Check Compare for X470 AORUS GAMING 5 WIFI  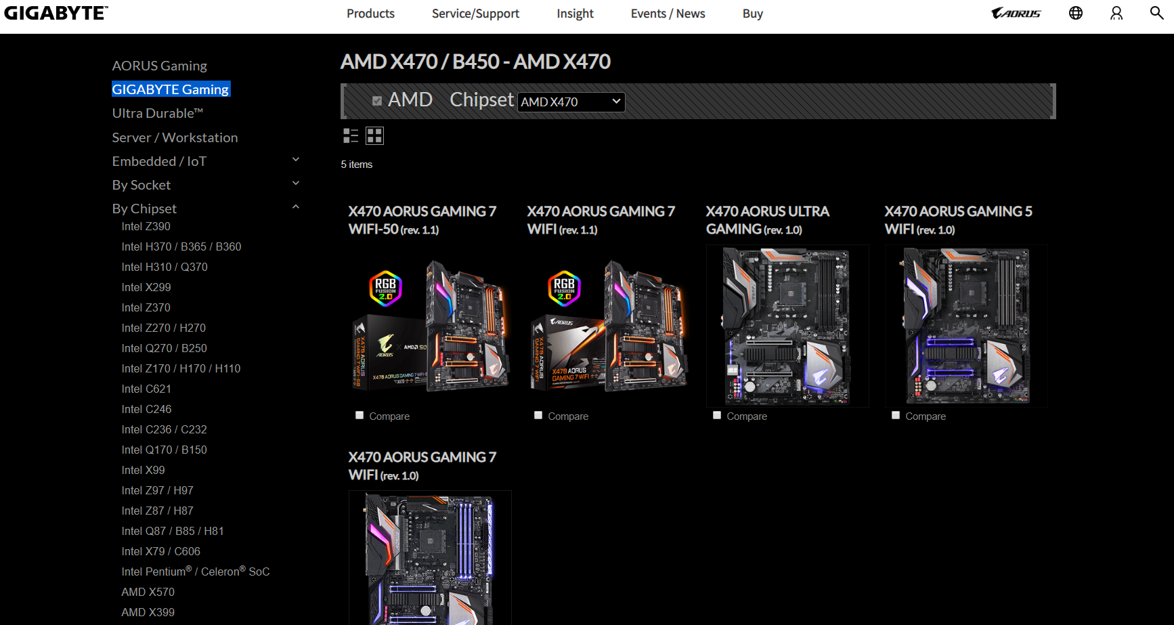pyautogui.click(x=896, y=415)
